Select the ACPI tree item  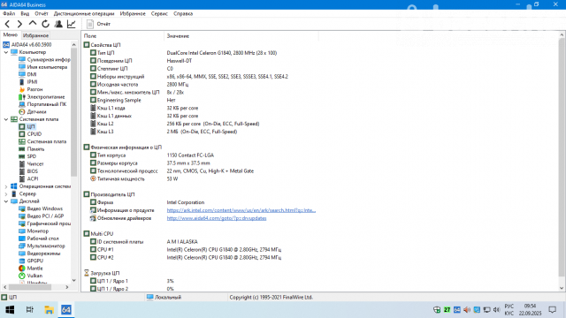pos(28,178)
